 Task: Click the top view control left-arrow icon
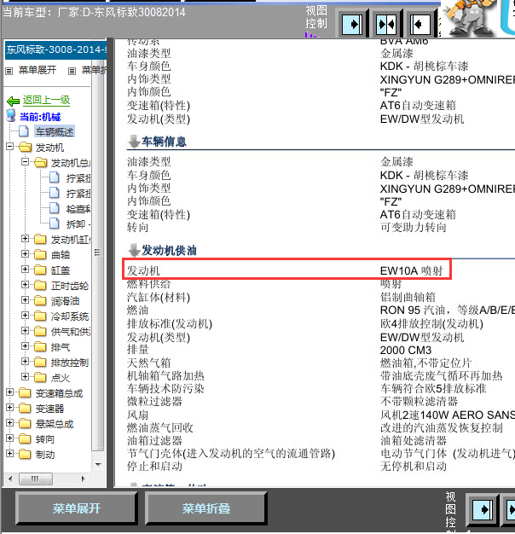[x=420, y=24]
